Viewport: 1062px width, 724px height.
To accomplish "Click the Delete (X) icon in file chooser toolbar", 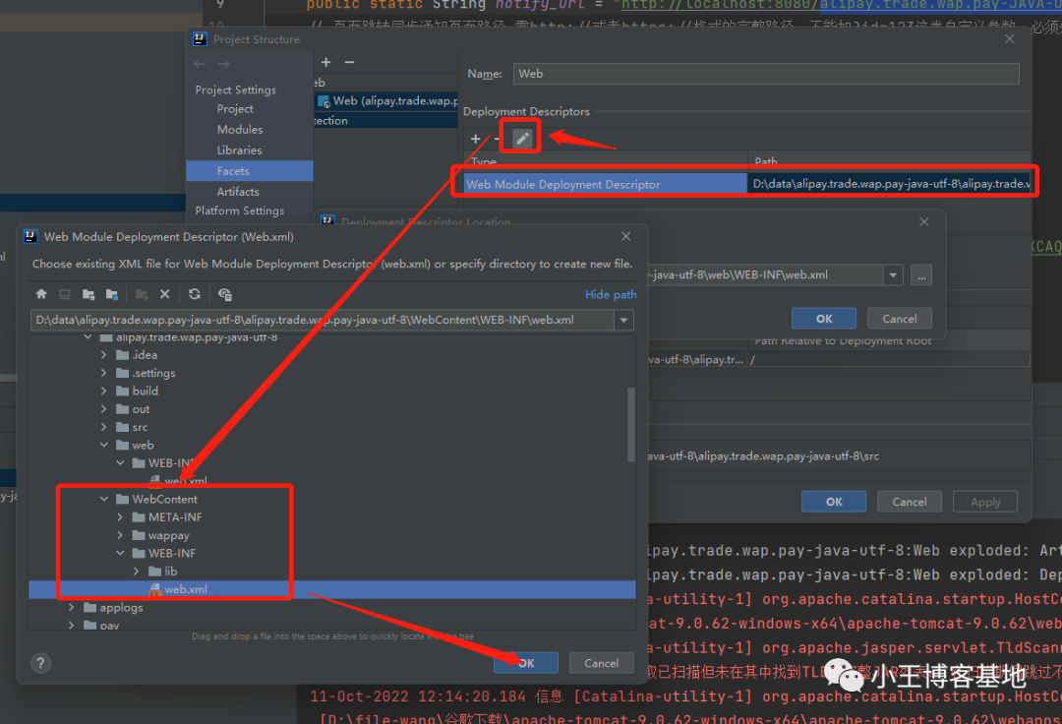I will pos(165,294).
